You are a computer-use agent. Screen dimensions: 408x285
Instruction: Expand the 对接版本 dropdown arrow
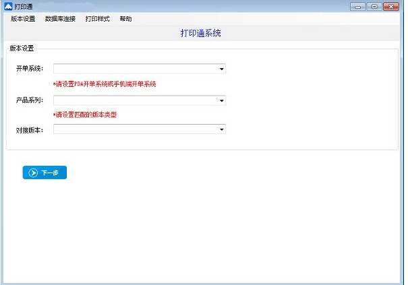click(x=221, y=129)
